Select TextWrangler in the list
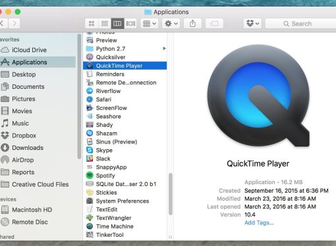This screenshot has height=246, width=336. click(125, 218)
